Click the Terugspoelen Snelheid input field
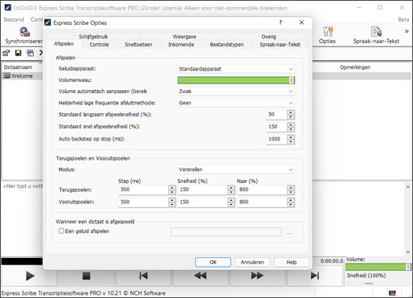Viewport: 413px width, 298px height. coord(203,190)
